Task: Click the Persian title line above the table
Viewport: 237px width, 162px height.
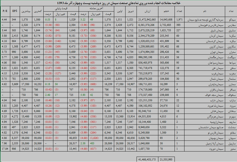Action: (119, 3)
